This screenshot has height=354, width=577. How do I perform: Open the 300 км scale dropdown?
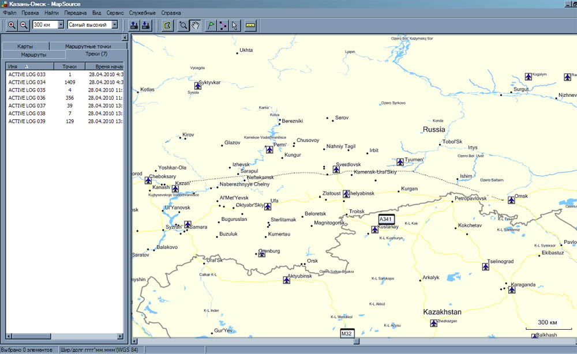[x=61, y=25]
